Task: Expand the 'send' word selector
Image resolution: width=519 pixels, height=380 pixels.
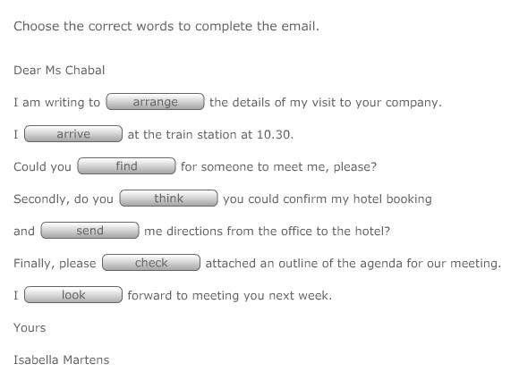Action: point(89,230)
